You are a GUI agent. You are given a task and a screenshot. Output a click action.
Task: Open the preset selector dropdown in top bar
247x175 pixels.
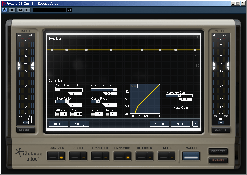click(x=69, y=10)
